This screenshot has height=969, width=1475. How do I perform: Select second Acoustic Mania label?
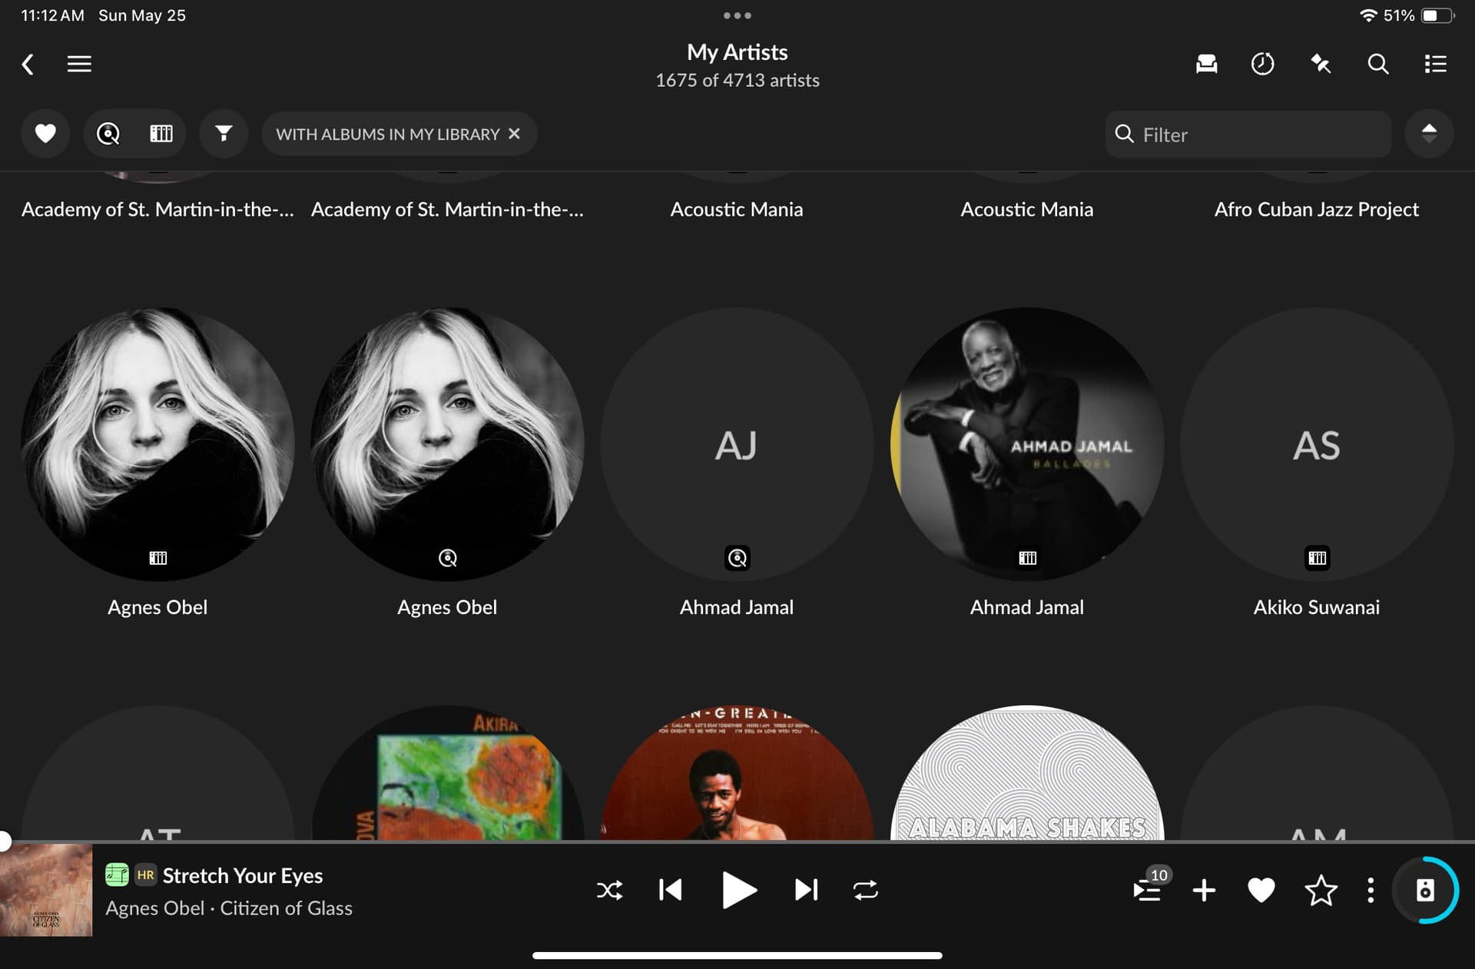1027,209
